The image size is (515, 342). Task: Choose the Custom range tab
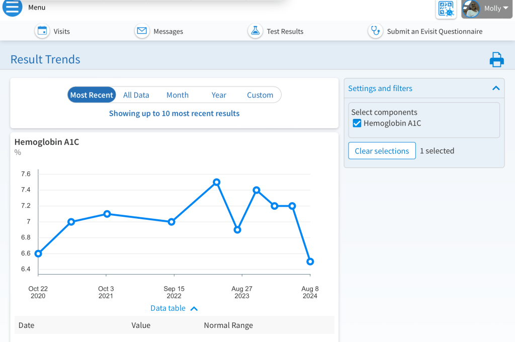pos(260,95)
